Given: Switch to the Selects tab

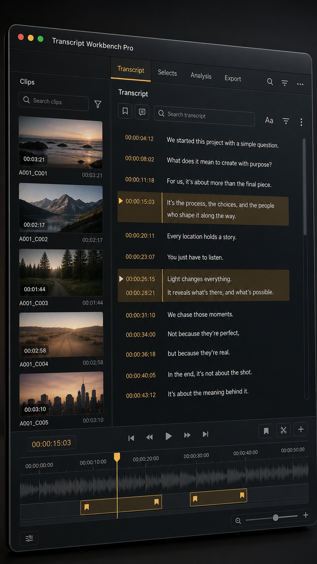Looking at the screenshot, I should [167, 73].
